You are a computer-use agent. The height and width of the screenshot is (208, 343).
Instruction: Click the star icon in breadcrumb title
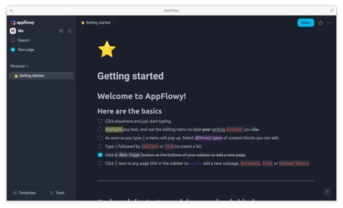[x=83, y=23]
